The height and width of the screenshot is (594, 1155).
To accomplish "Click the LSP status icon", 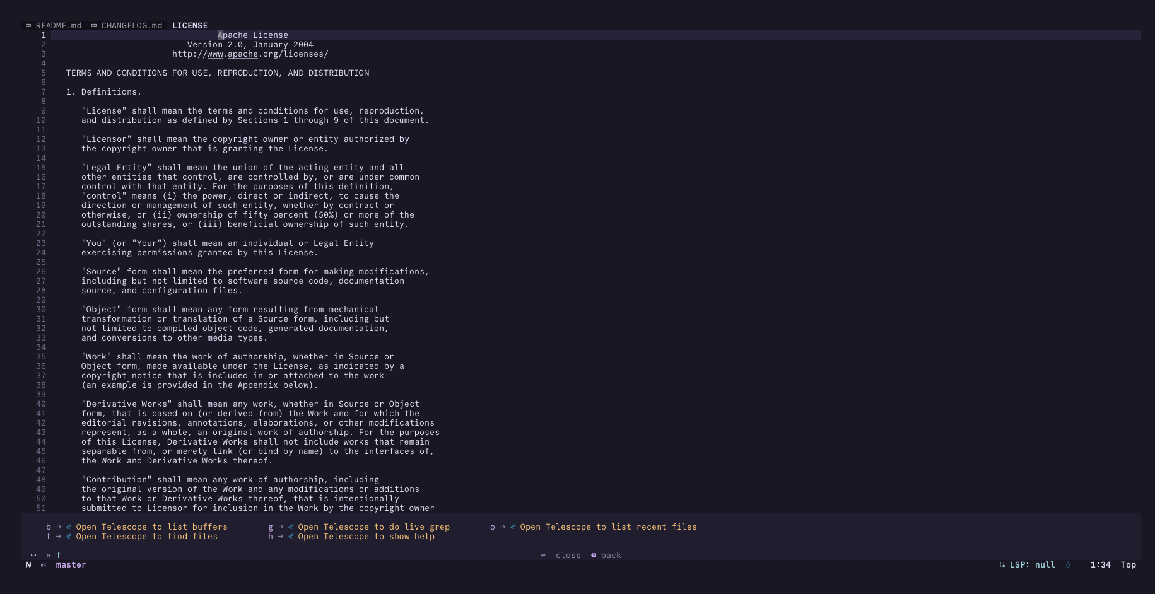I will [x=1002, y=565].
